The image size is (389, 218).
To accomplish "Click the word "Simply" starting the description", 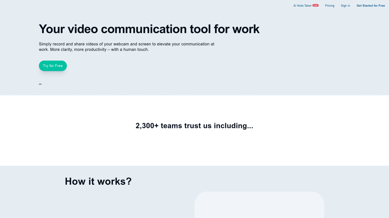I will coord(45,44).
